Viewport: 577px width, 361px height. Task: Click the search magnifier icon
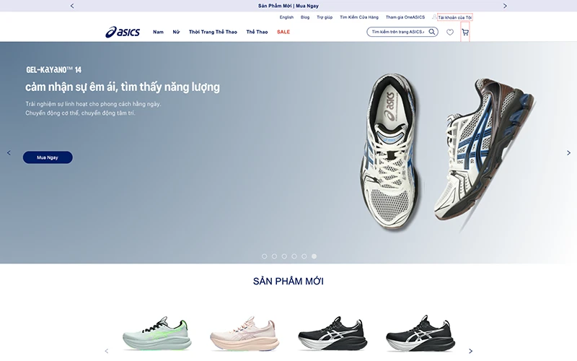pyautogui.click(x=431, y=32)
